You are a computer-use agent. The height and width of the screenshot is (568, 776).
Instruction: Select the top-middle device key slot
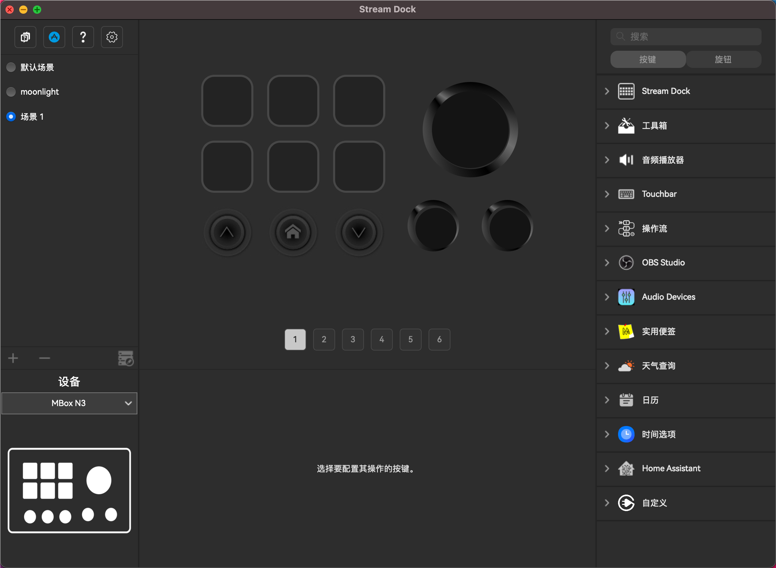pos(293,101)
